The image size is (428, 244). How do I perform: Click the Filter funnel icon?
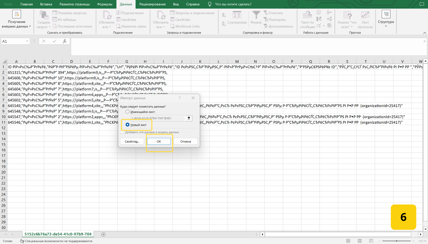256,15
